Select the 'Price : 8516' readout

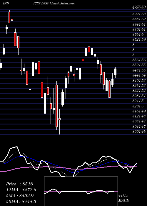(19, 184)
